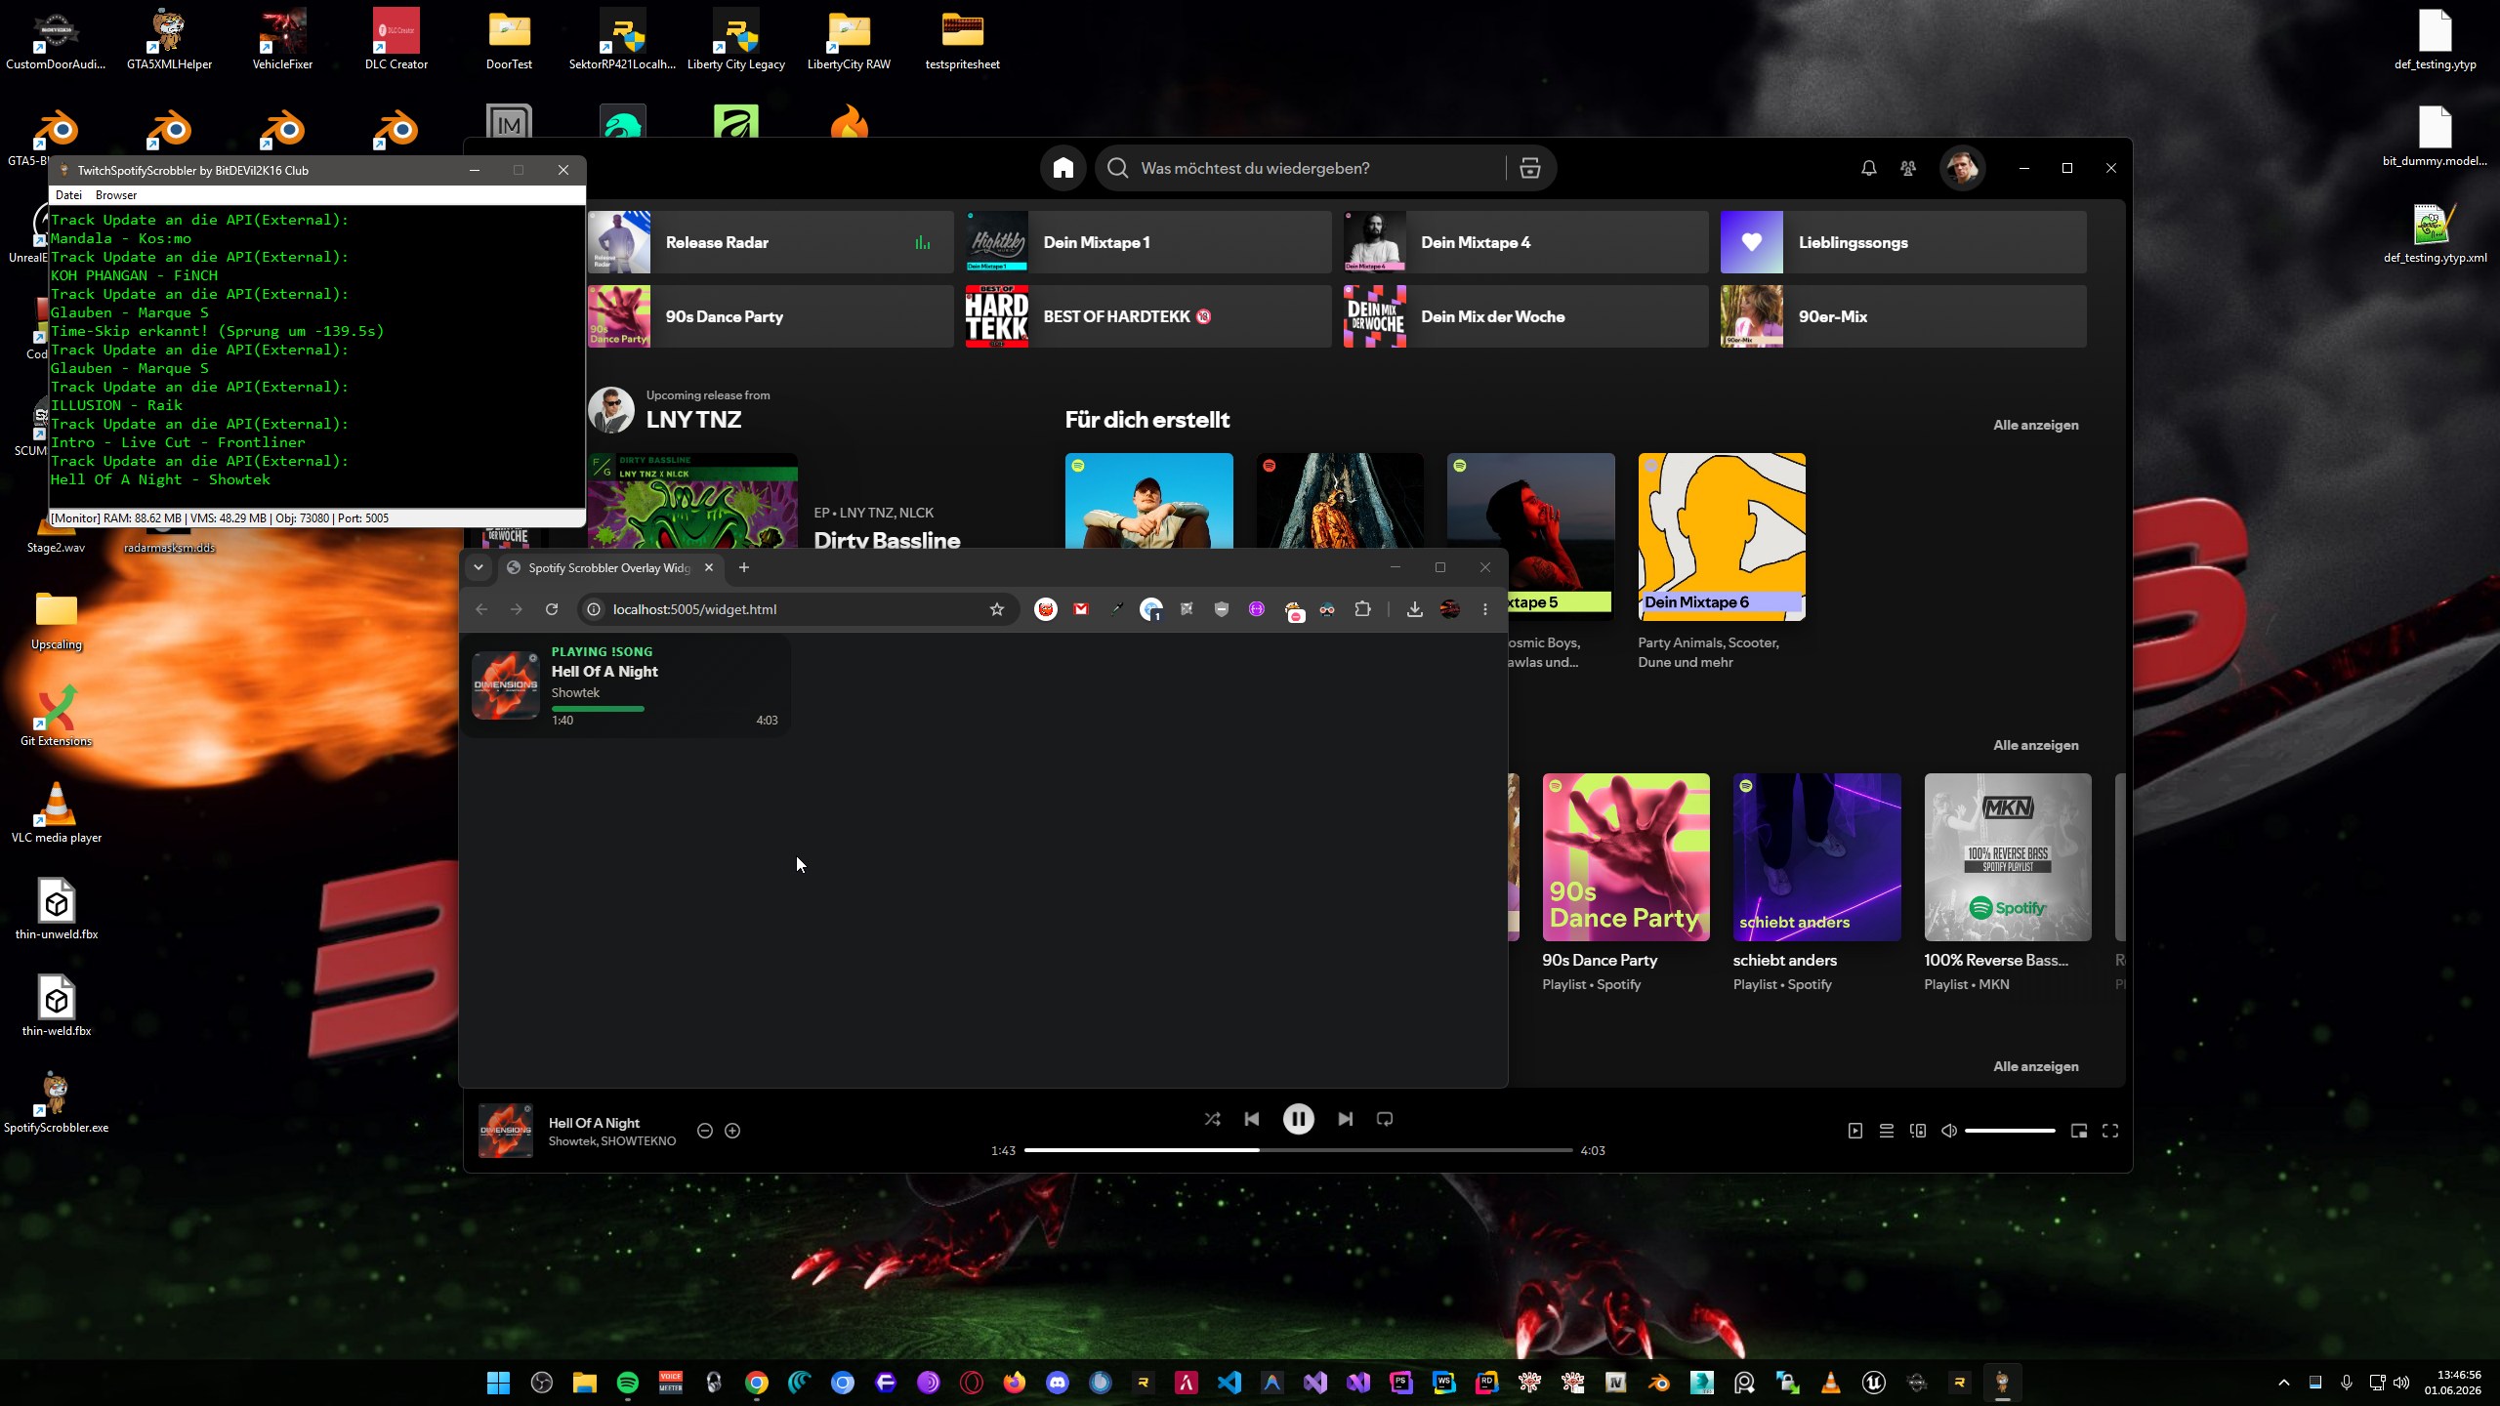
Task: Toggle Spotify Now Playing view
Action: click(x=1854, y=1131)
